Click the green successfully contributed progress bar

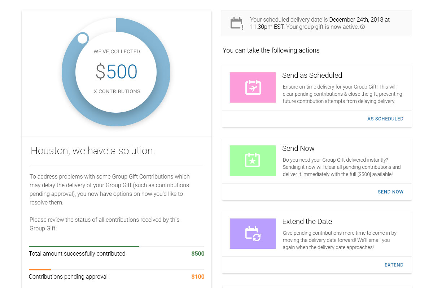tap(84, 247)
